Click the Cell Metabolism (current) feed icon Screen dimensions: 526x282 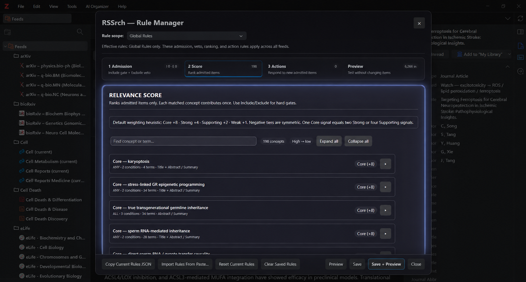tap(22, 161)
